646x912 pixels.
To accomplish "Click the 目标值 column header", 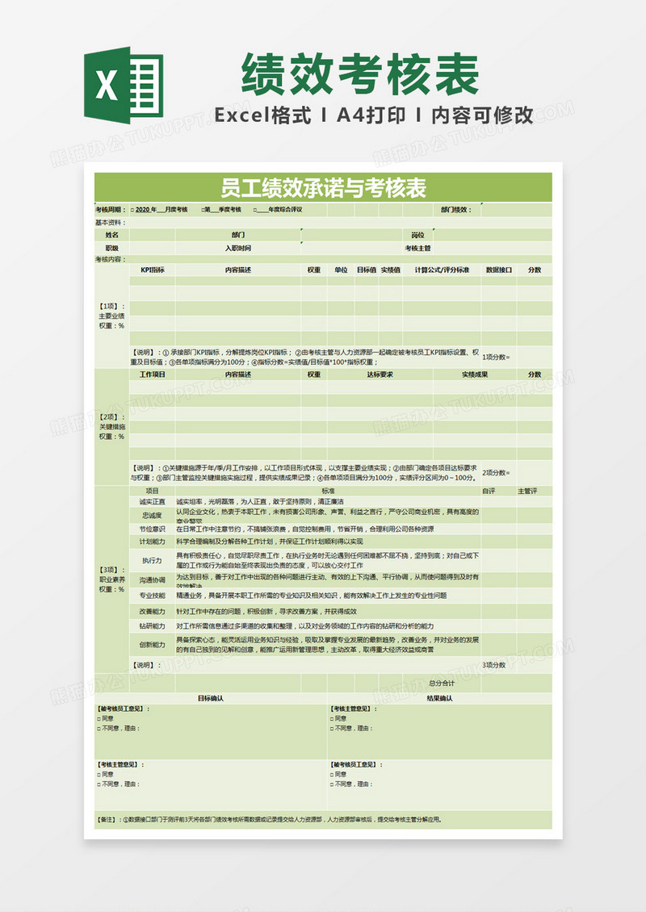I will (x=367, y=270).
